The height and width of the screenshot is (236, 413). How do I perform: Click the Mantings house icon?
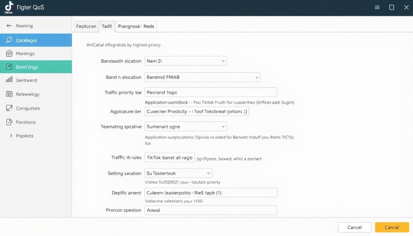coord(9,53)
